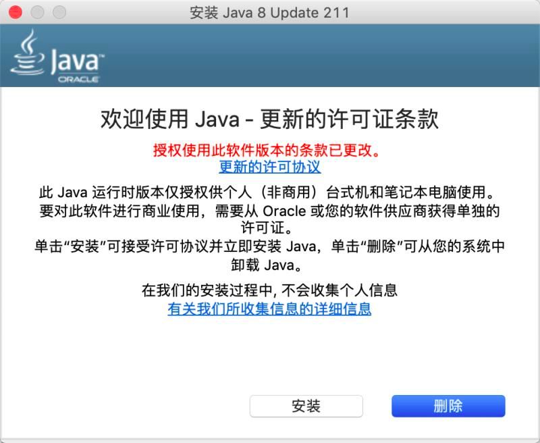540x443 pixels.
Task: Click the red text 授权使用此软件版本的条款已更改
Action: click(267, 150)
